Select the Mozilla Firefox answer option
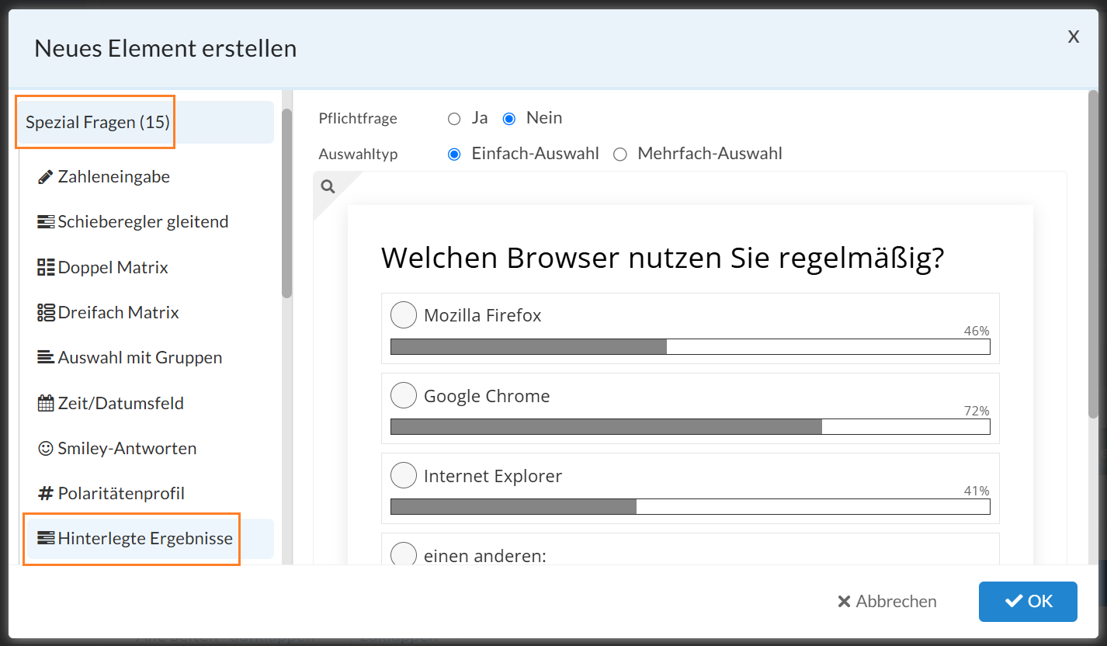 (404, 315)
